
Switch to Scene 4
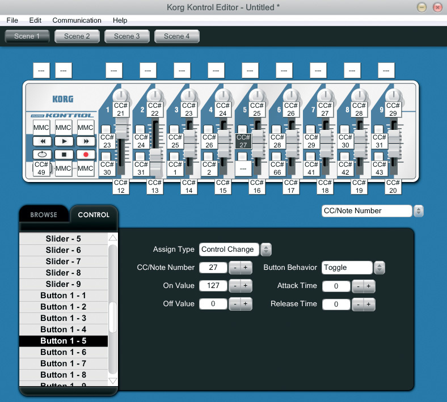coord(177,36)
